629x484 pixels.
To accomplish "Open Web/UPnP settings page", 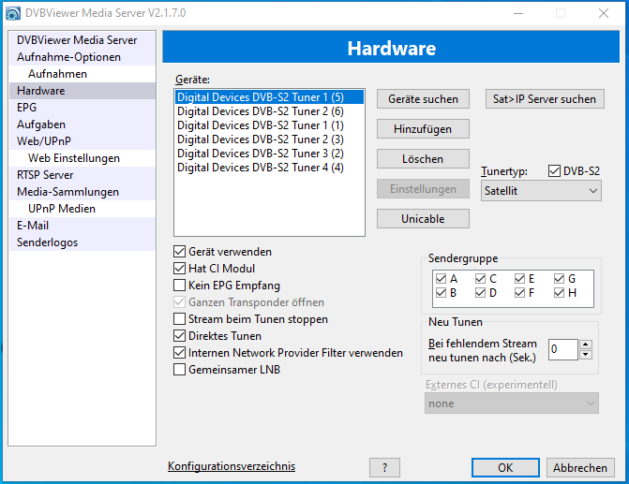I will [82, 141].
